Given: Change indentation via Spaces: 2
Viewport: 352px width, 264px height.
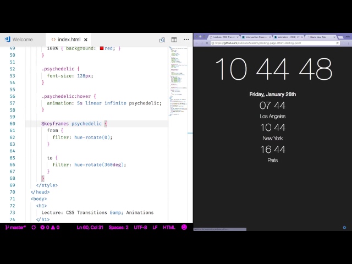Looking at the screenshot, I should (118, 227).
